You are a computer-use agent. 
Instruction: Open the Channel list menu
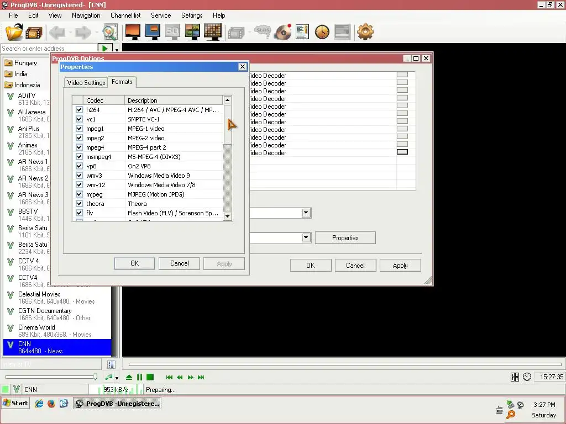point(125,15)
